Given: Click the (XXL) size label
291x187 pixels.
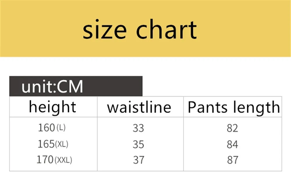Looking at the screenshot, I should pos(63,160).
